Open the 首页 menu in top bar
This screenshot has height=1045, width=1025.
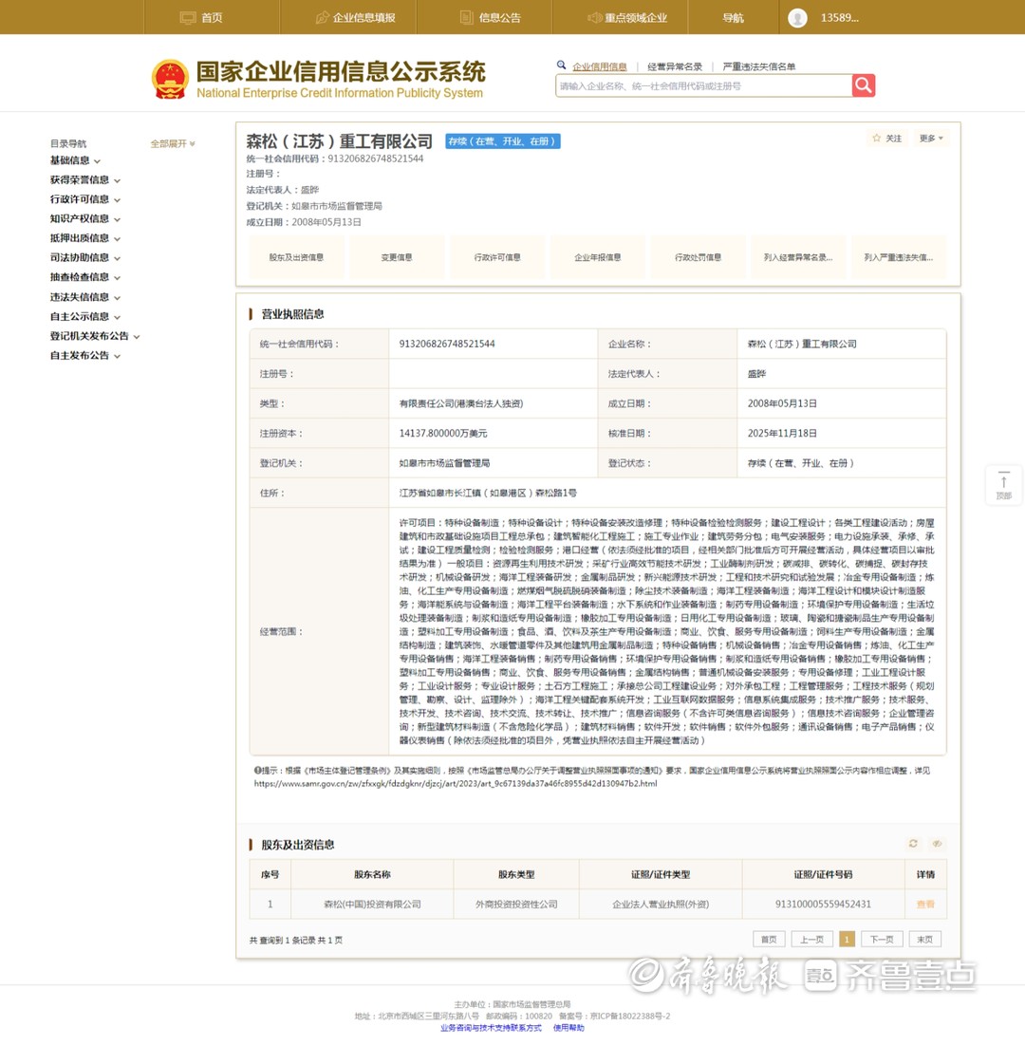(201, 18)
